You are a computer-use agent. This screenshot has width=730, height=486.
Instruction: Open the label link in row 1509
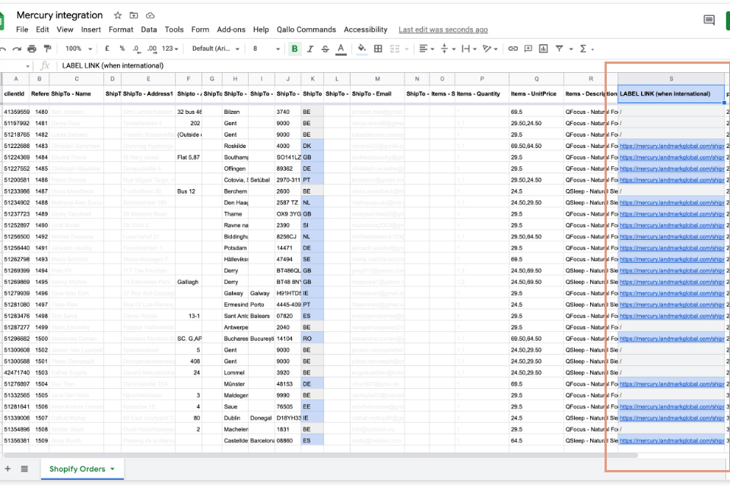tap(671, 440)
